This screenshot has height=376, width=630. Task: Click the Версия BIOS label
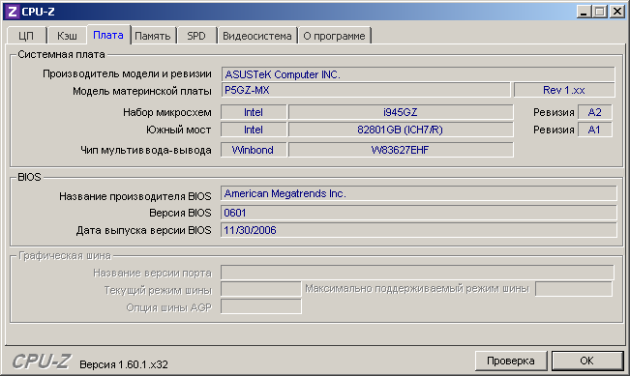(180, 213)
